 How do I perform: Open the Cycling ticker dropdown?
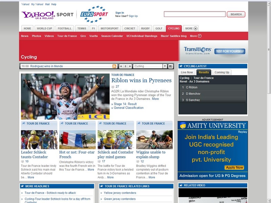165,66
